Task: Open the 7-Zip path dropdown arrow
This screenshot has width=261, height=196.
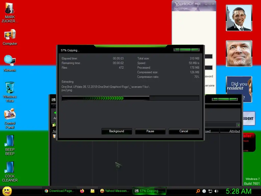Action: coord(239,125)
